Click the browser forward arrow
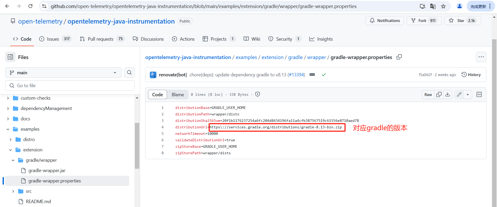Screen dimensions: 497x207 19,6
